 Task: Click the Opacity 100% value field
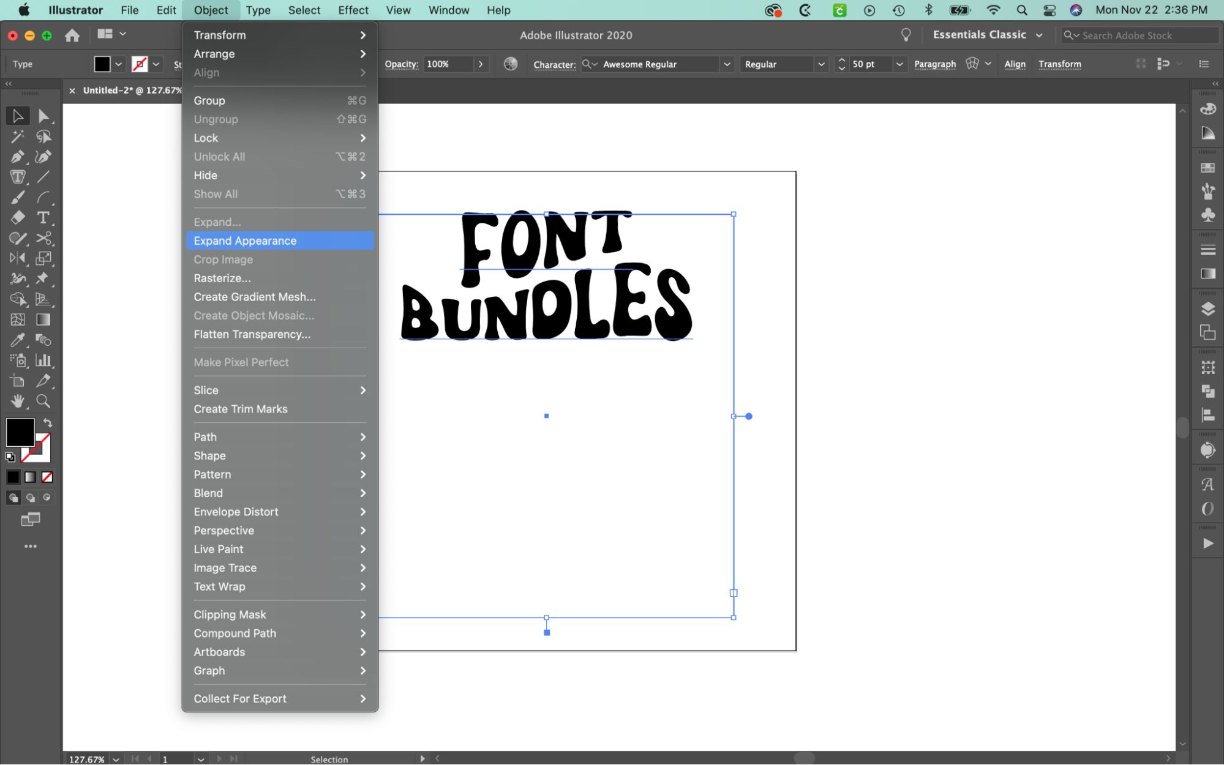(449, 64)
